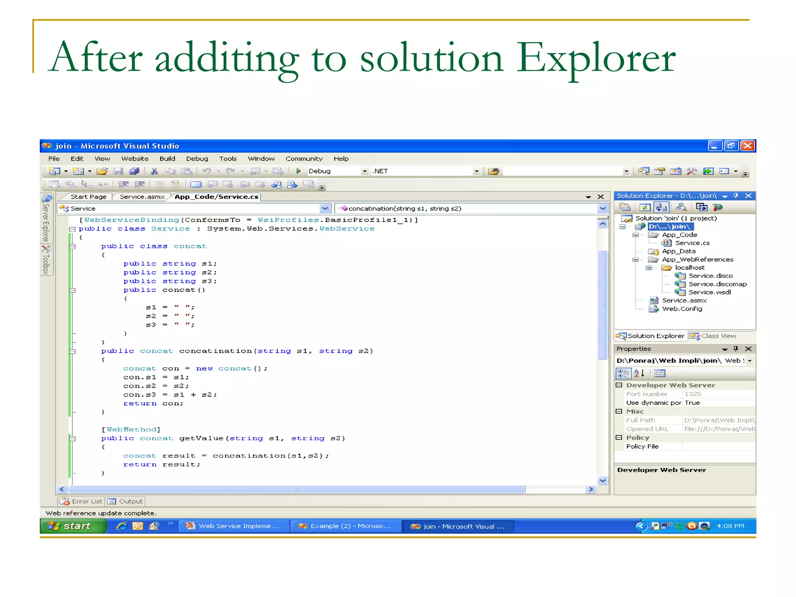Click the Property Pages icon in Properties
Image resolution: width=796 pixels, height=597 pixels.
click(x=660, y=374)
